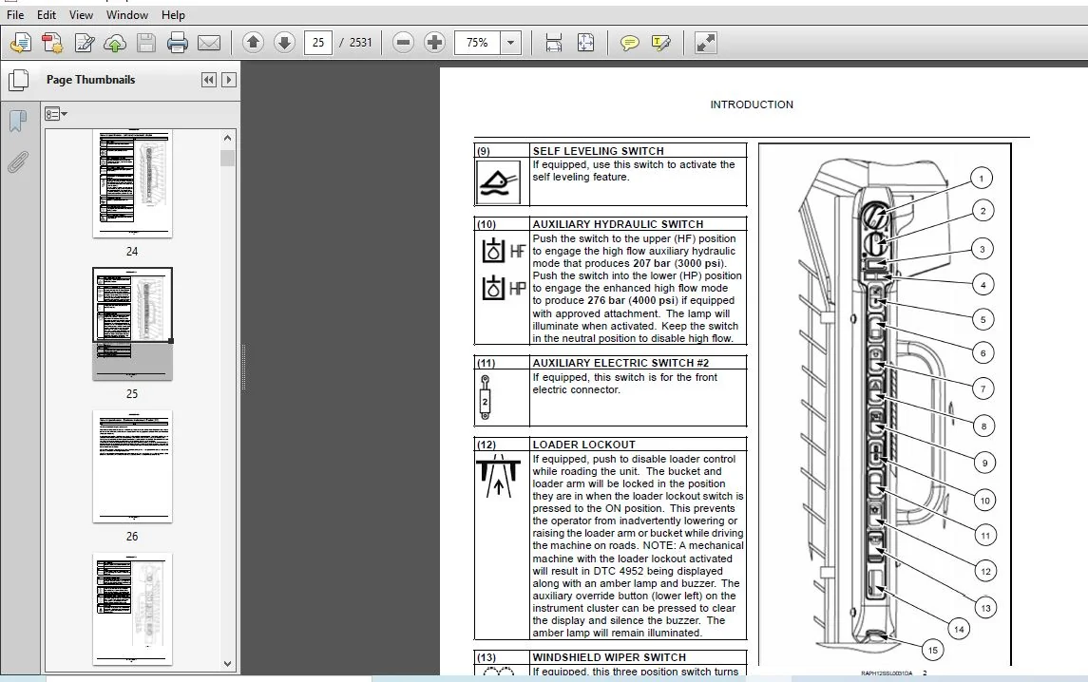Open the Bookmarks panel icon
1088x682 pixels.
pos(18,122)
